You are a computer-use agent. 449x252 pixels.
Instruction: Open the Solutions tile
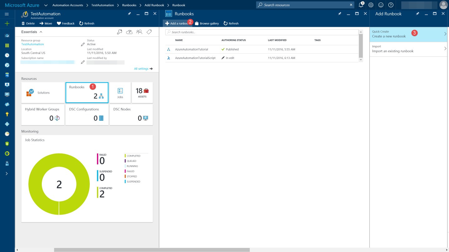point(43,93)
